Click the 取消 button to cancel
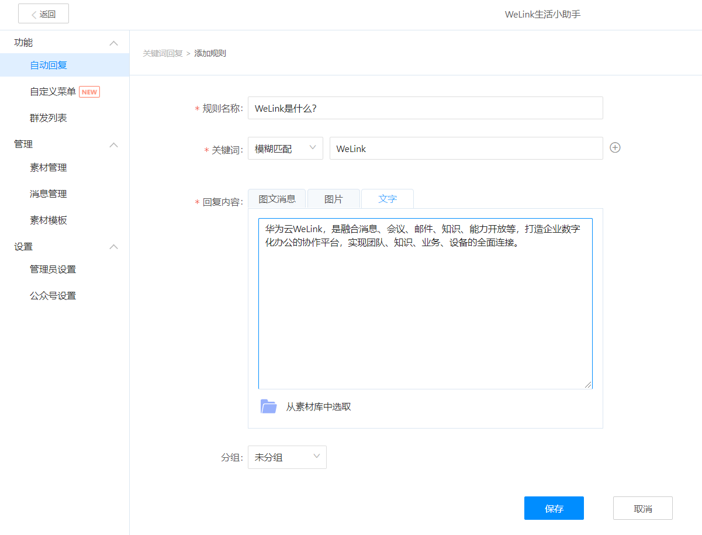Viewport: 702px width, 535px height. 642,508
